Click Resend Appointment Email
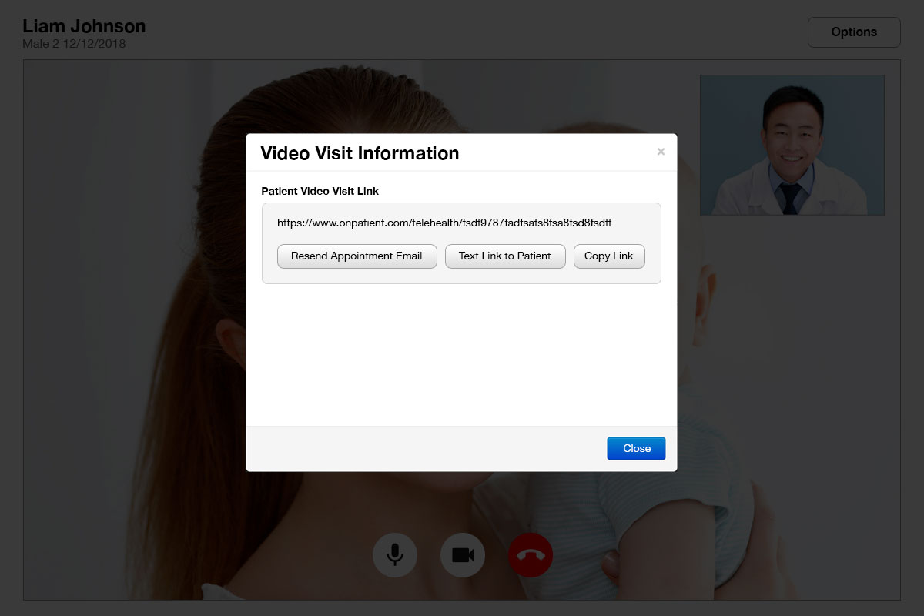 coord(357,256)
